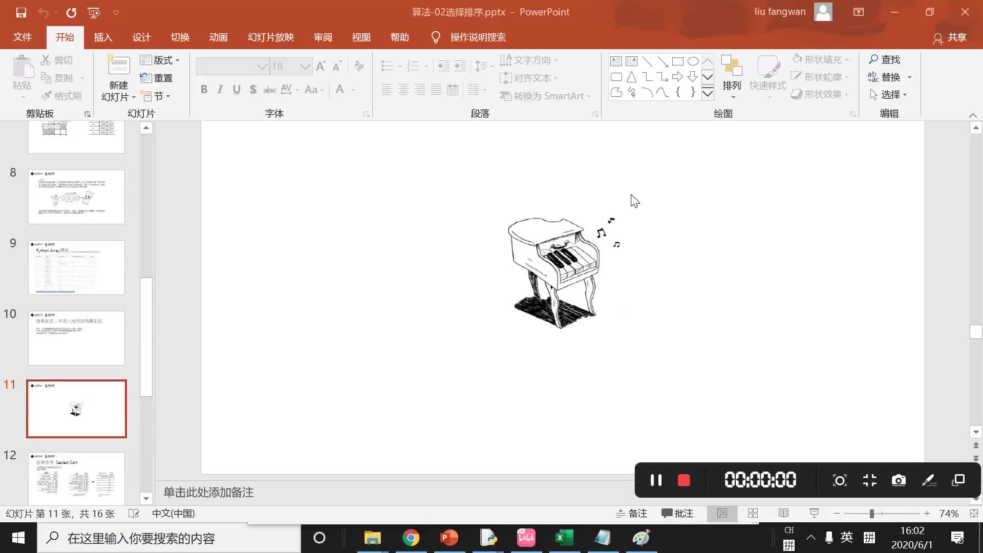983x553 pixels.
Task: Decrease font size with the smaller A icon
Action: (337, 66)
